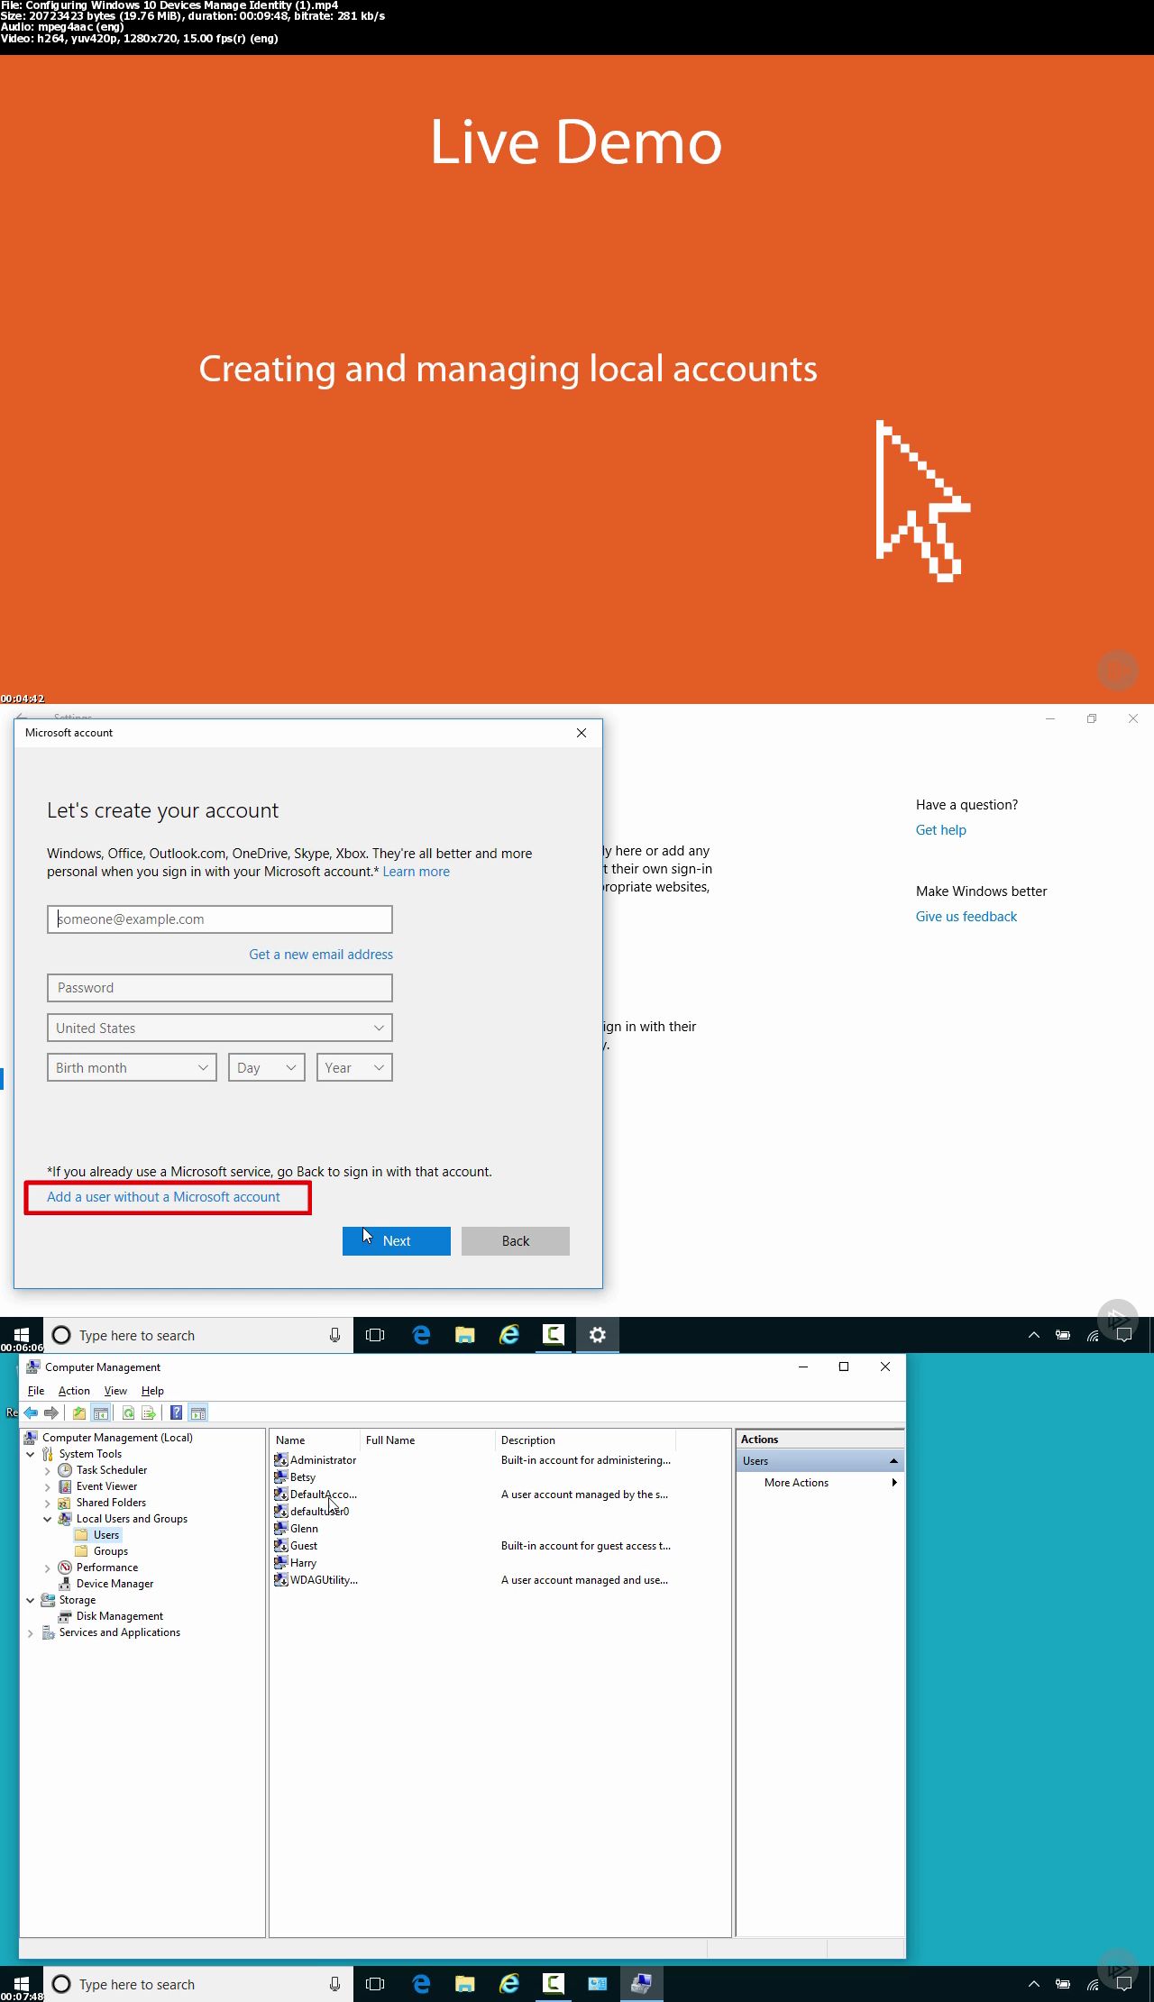The height and width of the screenshot is (2002, 1154).
Task: Click the Performance gauge icon in tree
Action: [65, 1567]
